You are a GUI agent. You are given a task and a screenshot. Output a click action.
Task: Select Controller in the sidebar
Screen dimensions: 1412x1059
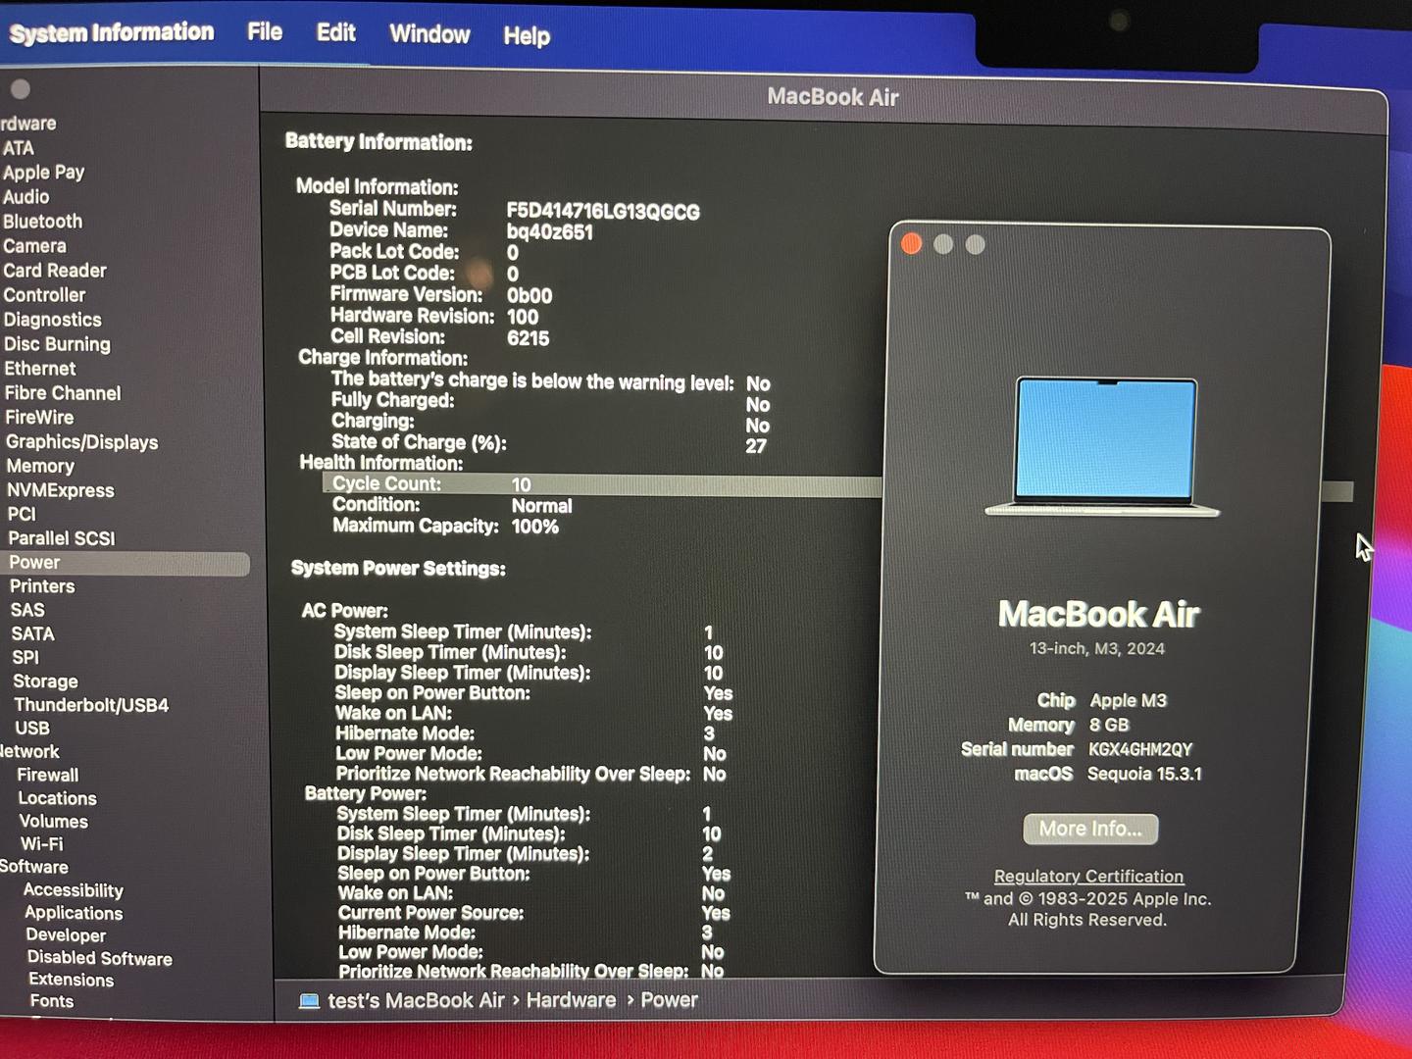coord(45,295)
